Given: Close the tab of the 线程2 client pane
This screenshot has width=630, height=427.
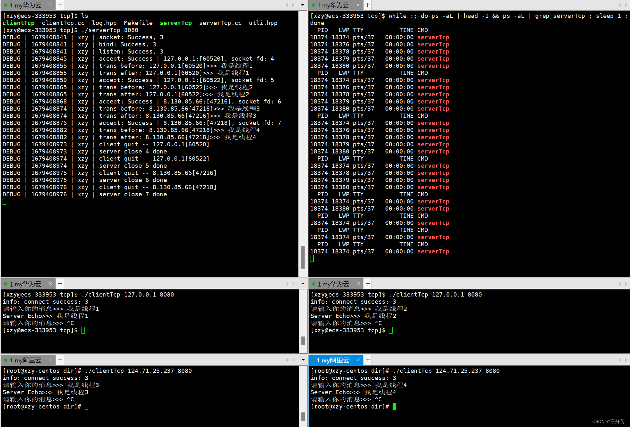Looking at the screenshot, I should coord(358,284).
